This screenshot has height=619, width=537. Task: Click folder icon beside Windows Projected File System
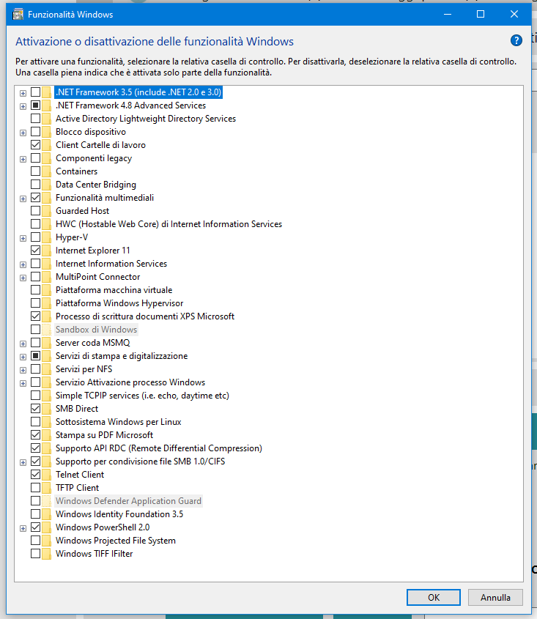tap(47, 541)
